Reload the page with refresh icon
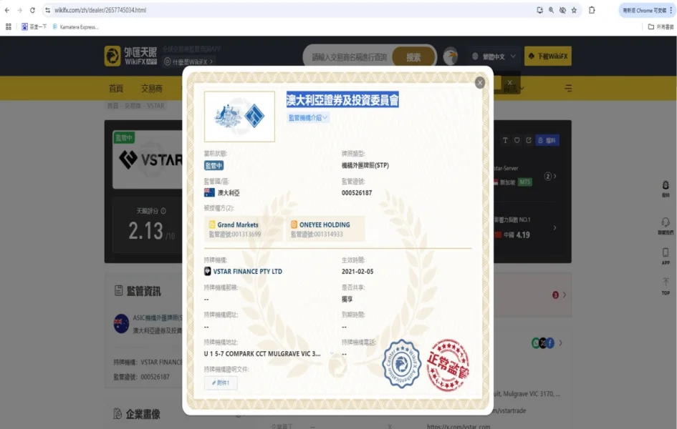 coord(32,10)
